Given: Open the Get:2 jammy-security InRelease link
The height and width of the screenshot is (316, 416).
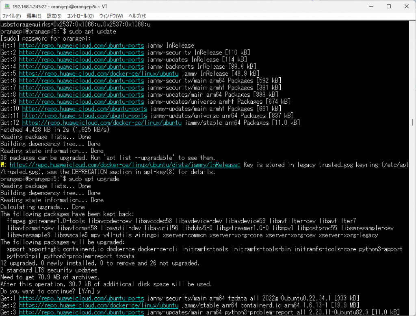Looking at the screenshot, I should pos(81,52).
